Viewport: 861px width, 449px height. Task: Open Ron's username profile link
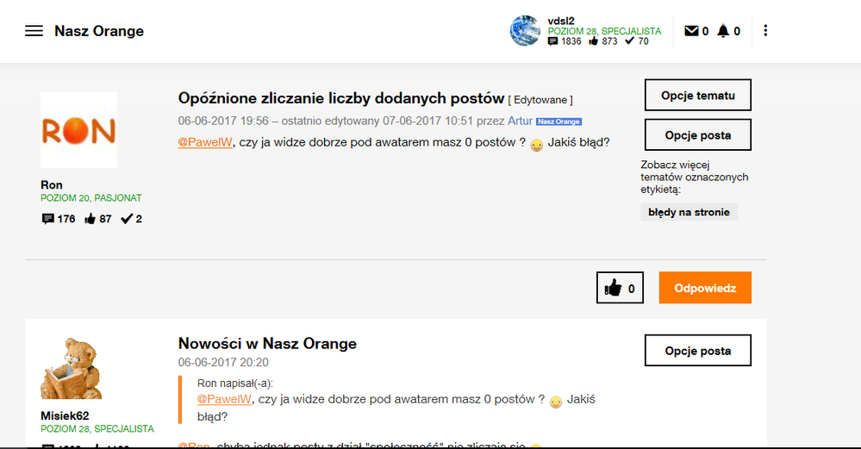point(52,184)
